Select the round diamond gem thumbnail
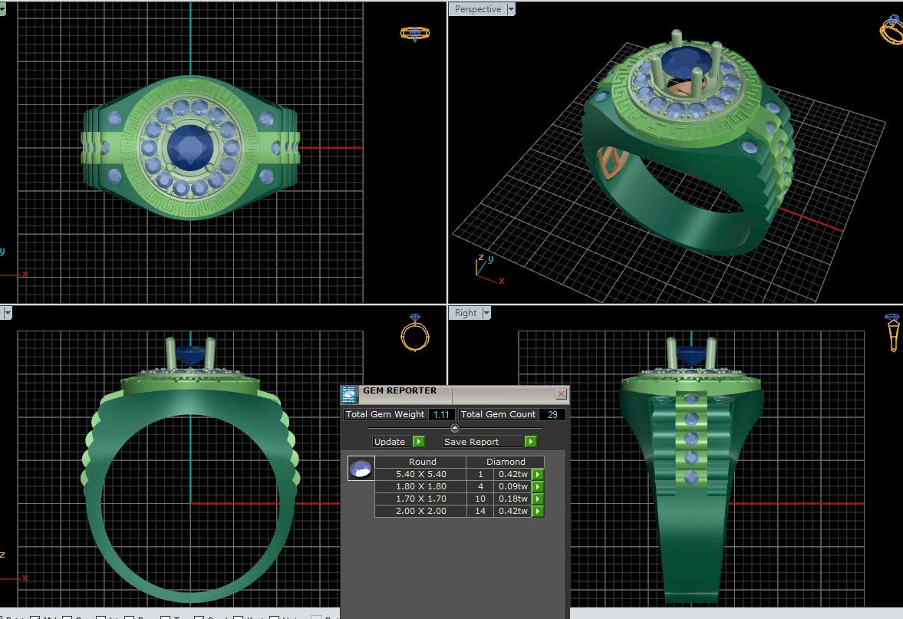This screenshot has width=903, height=619. click(361, 468)
